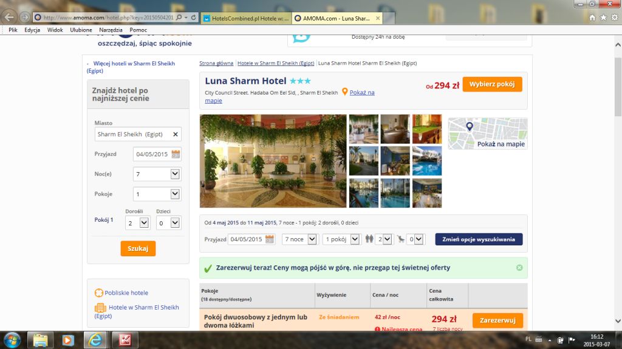Open the Narzędzia menu
The height and width of the screenshot is (349, 622).
tap(111, 30)
